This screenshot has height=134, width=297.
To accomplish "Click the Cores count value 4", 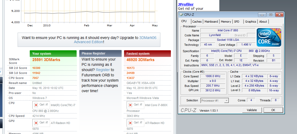I will (251, 100).
